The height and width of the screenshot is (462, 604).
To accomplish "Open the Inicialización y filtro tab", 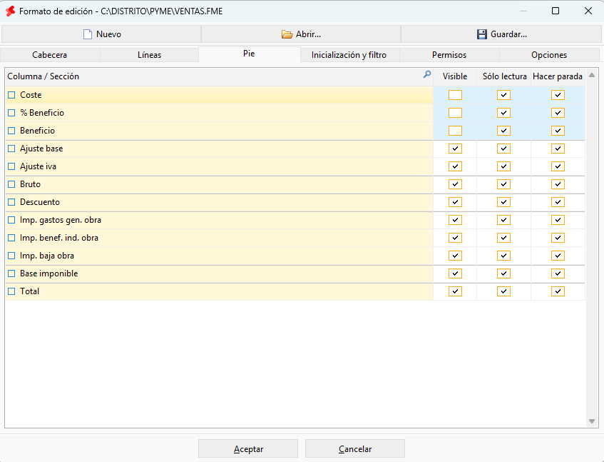I will 349,55.
